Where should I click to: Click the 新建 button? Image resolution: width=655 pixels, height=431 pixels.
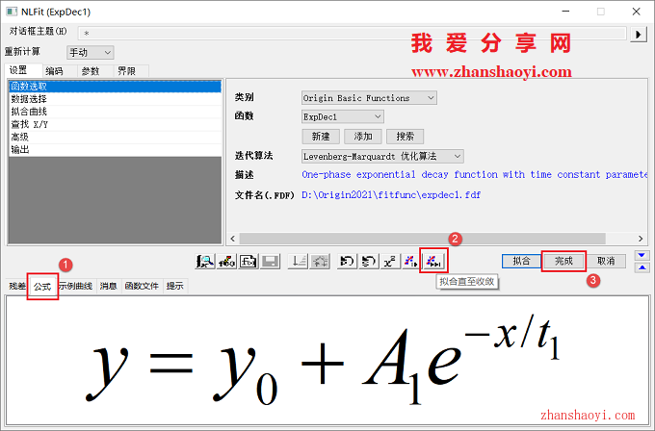tap(321, 137)
